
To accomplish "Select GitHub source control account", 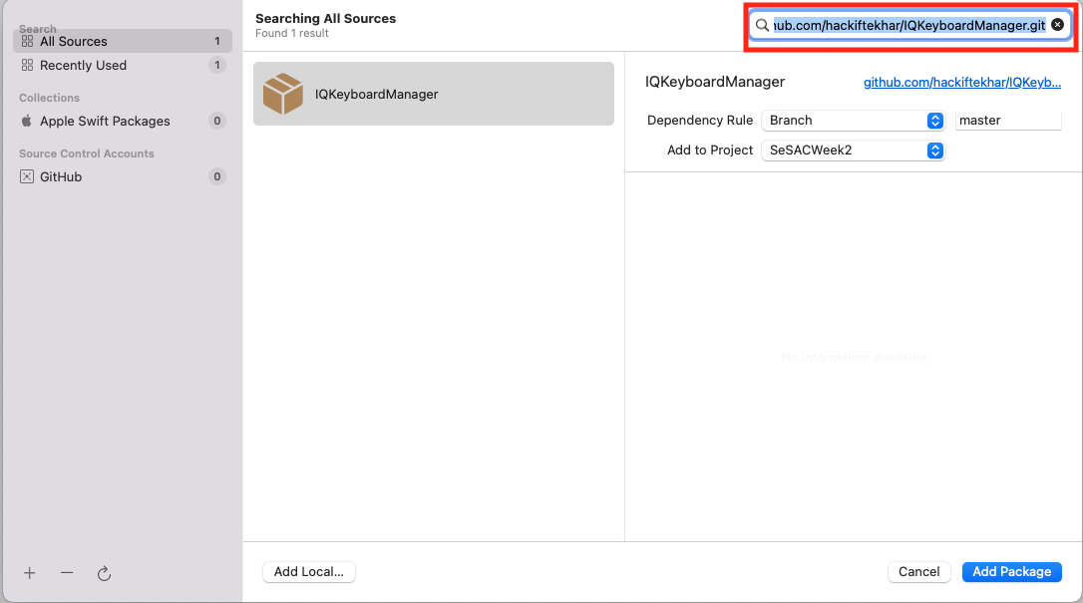I will click(x=123, y=177).
